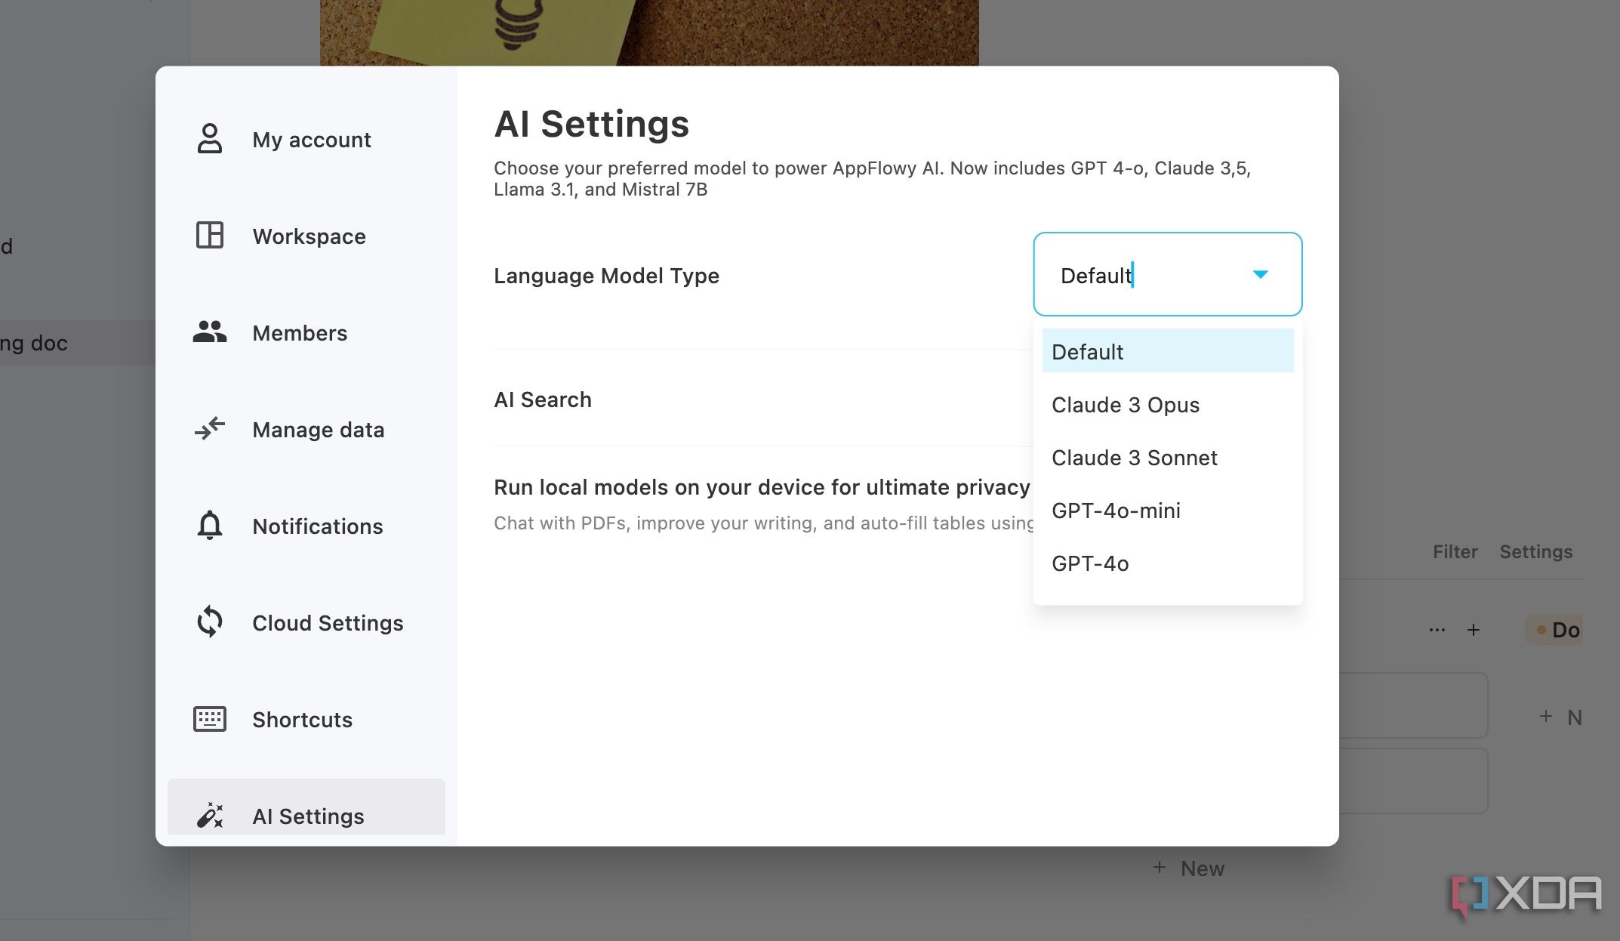1620x941 pixels.
Task: Open the Workspace settings tab
Action: click(x=309, y=236)
